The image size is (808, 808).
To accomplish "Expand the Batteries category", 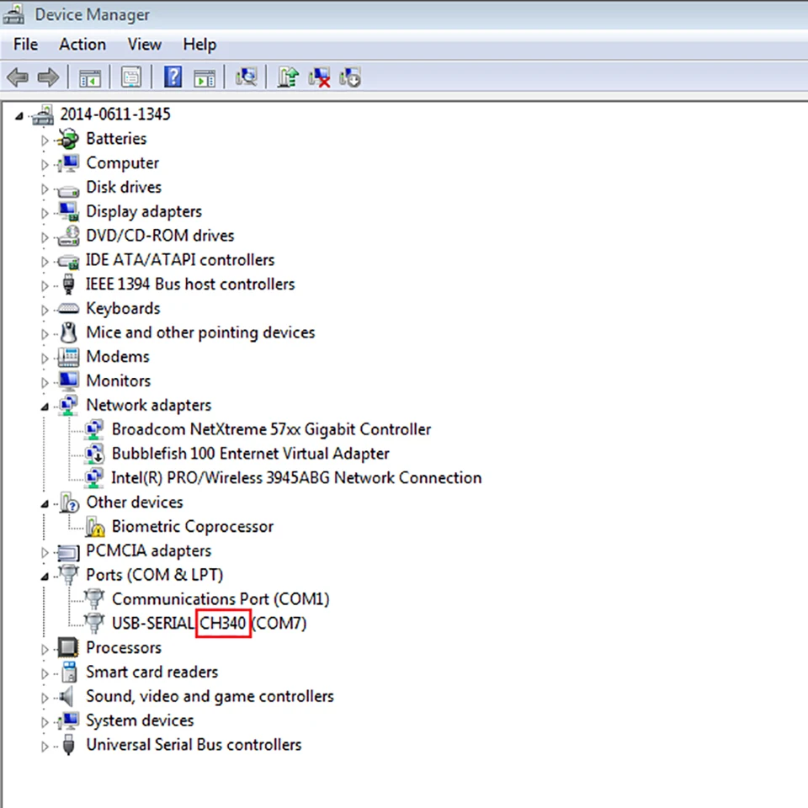I will 45,140.
